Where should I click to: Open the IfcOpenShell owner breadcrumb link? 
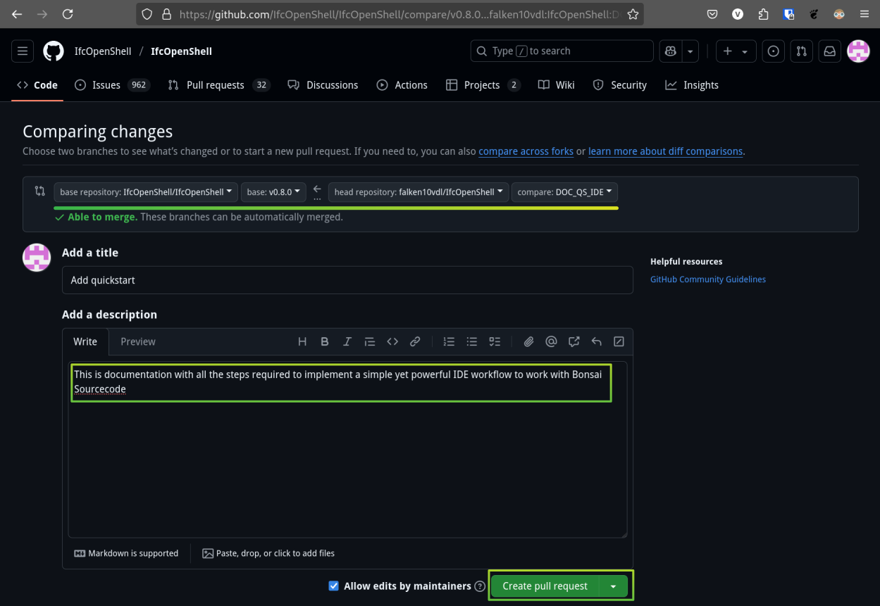coord(103,51)
